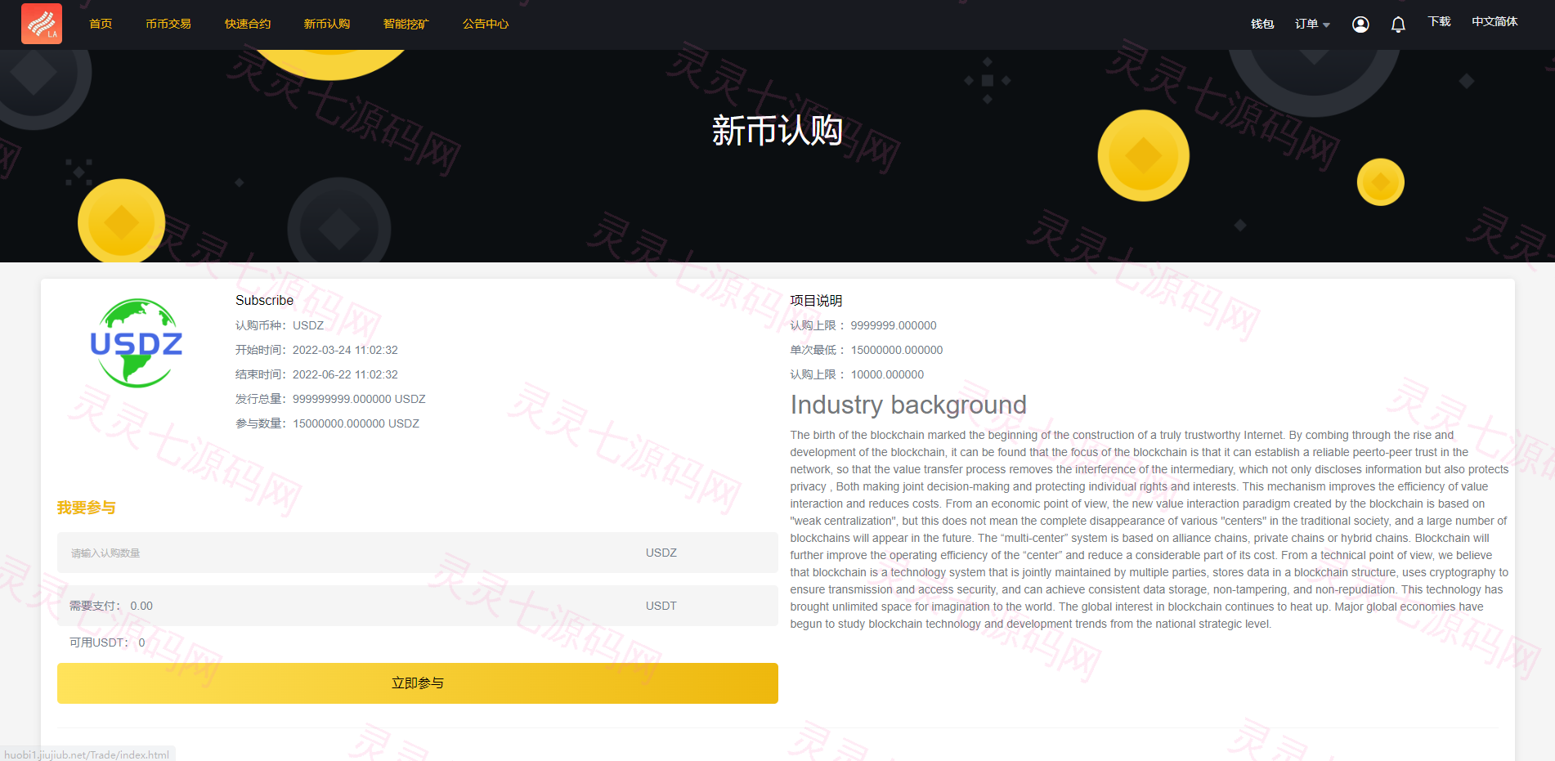Click 单次最低 value 15000000.000000
Image resolution: width=1555 pixels, height=761 pixels.
click(897, 350)
